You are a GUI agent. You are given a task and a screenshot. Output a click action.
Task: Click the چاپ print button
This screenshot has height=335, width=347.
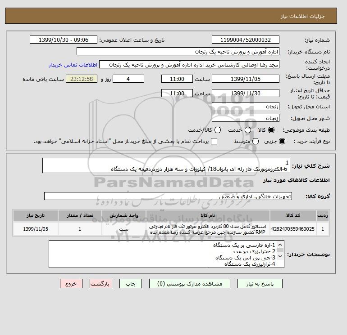pos(131,284)
